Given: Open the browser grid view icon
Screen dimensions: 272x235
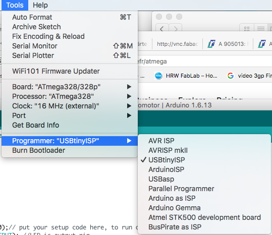Looking at the screenshot, I should [x=247, y=28].
